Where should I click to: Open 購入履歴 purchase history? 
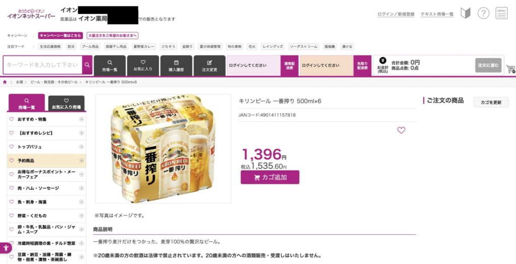[176, 66]
